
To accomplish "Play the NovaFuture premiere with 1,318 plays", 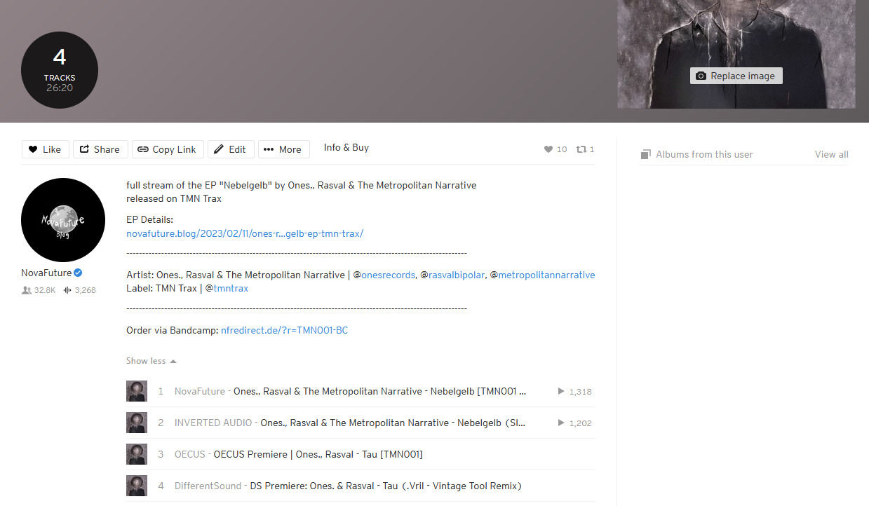I will click(560, 391).
